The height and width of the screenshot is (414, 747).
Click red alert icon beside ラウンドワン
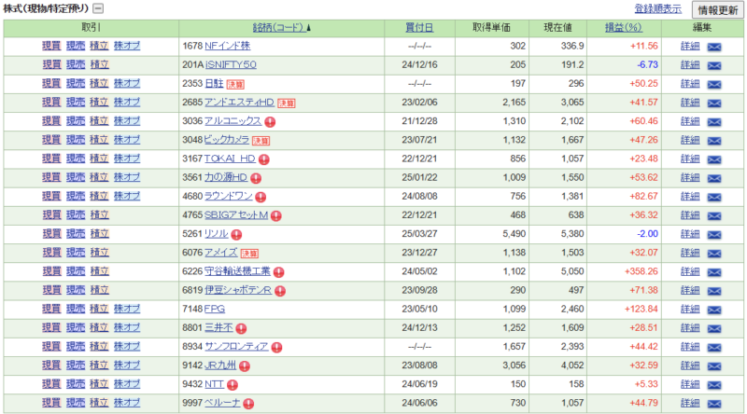click(x=261, y=197)
